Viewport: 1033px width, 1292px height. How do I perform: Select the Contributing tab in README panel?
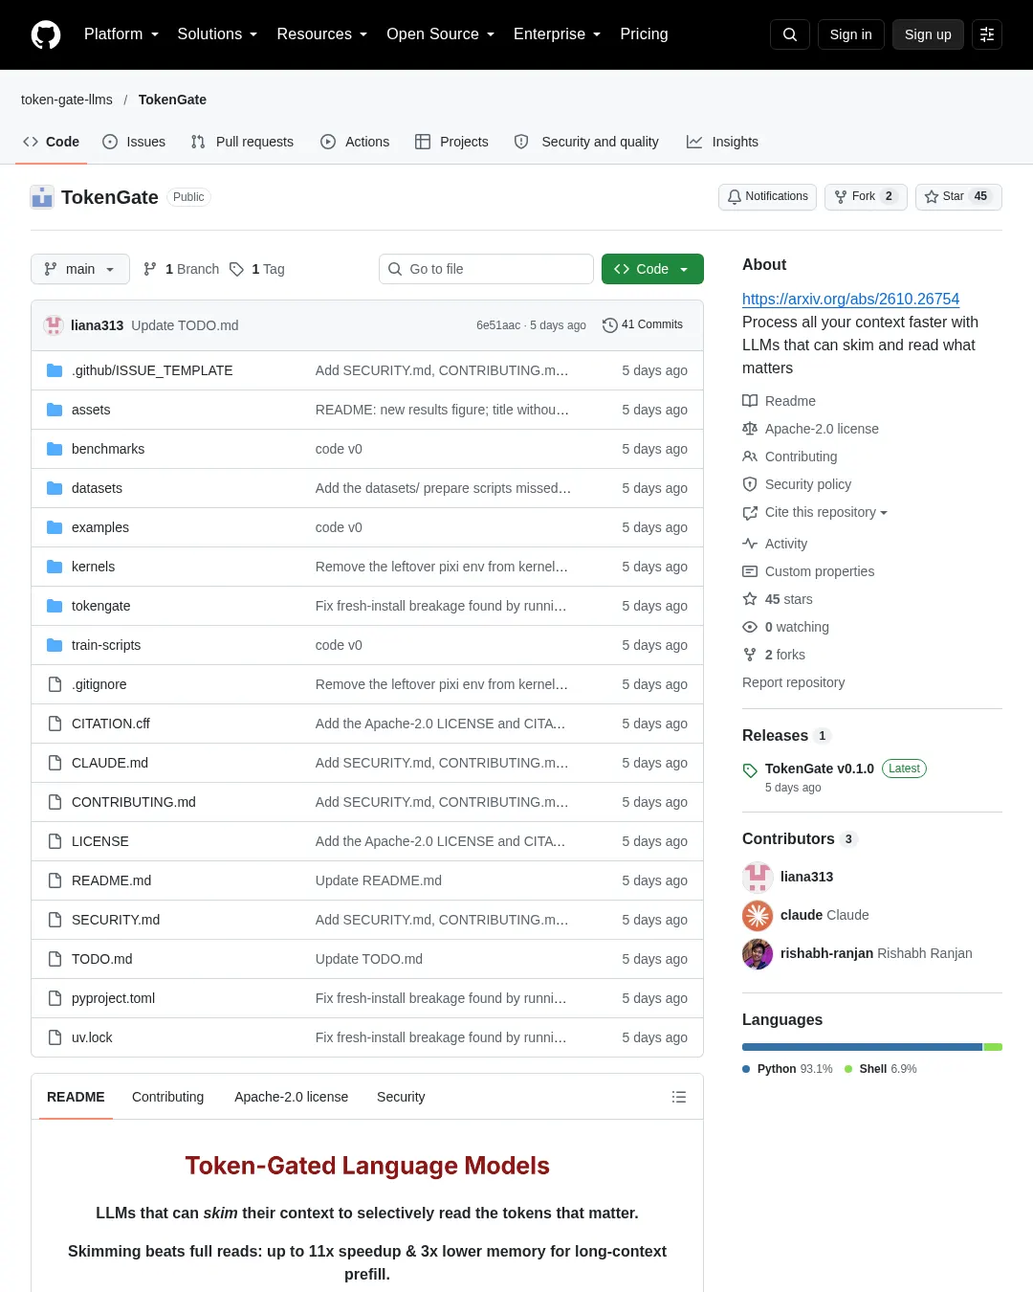pos(168,1097)
